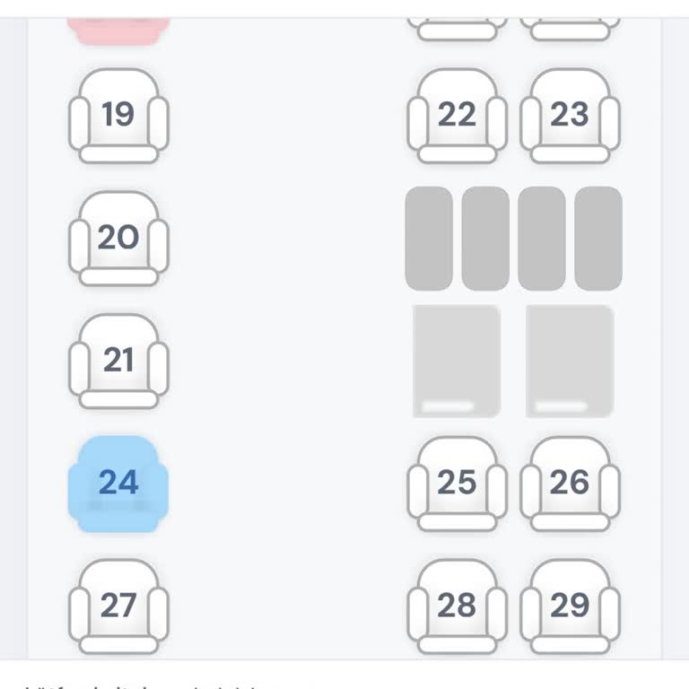689x689 pixels.
Task: Click the second dark gray block
Action: coord(485,239)
